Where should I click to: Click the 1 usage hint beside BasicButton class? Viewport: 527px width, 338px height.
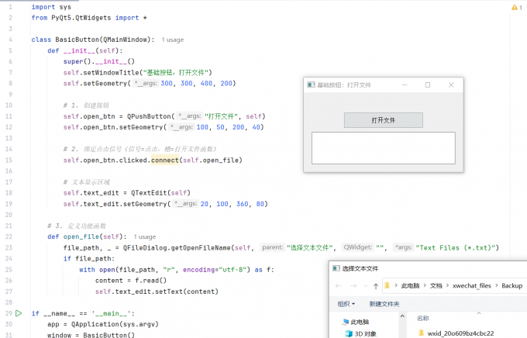[173, 40]
